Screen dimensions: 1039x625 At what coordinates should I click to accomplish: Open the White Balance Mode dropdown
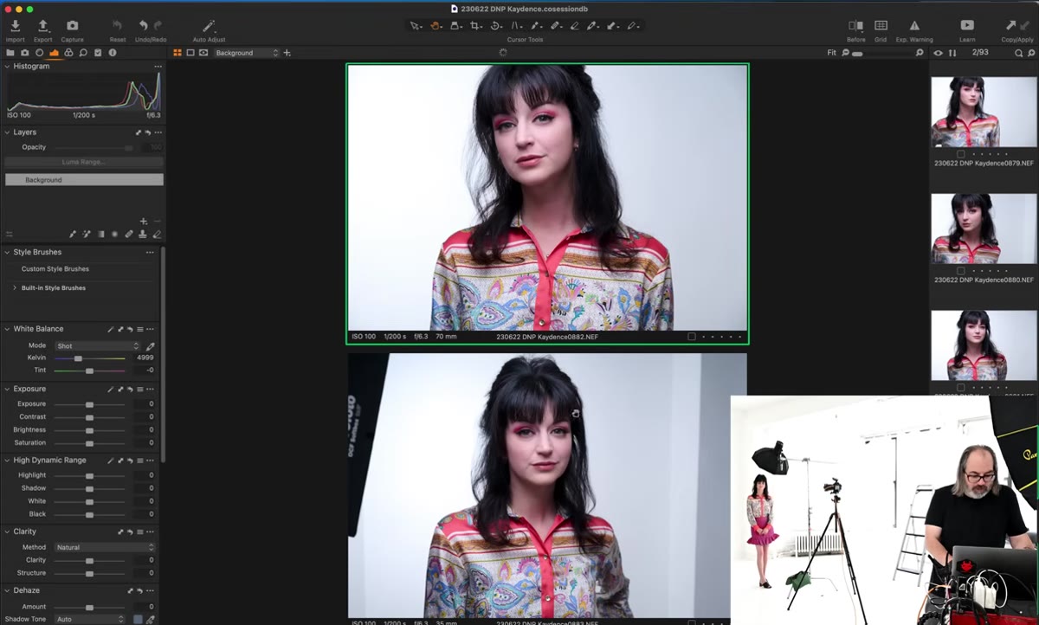point(97,345)
